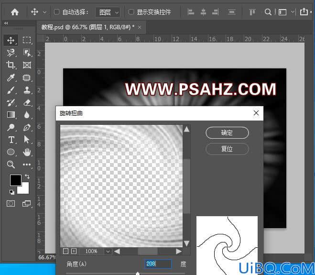Open the Search magnifier in options bar
This screenshot has width=315, height=275.
tap(268, 12)
